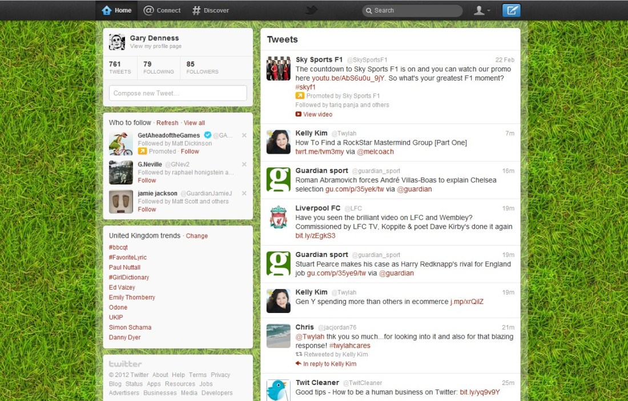Click the Liverpool FC crest avatar
Viewport: 628px width, 401px height.
(279, 217)
